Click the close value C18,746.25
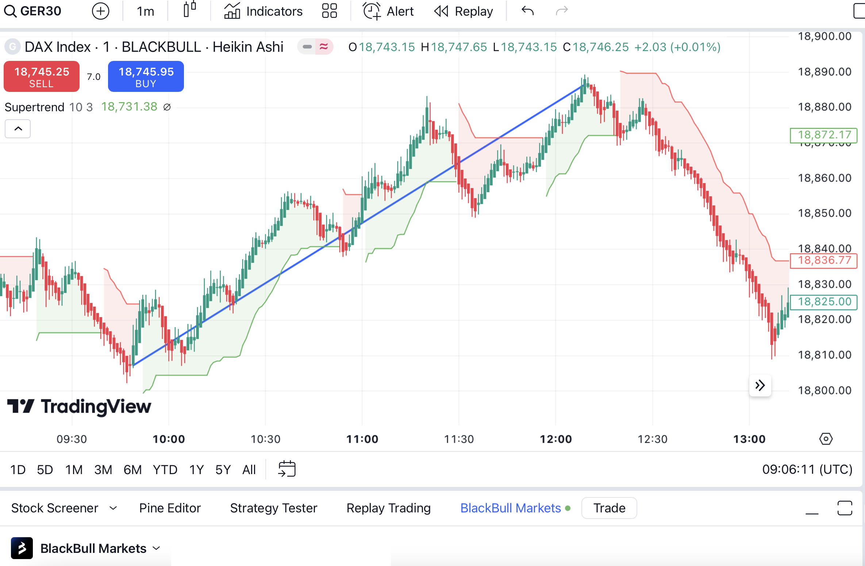This screenshot has height=566, width=865. [596, 47]
